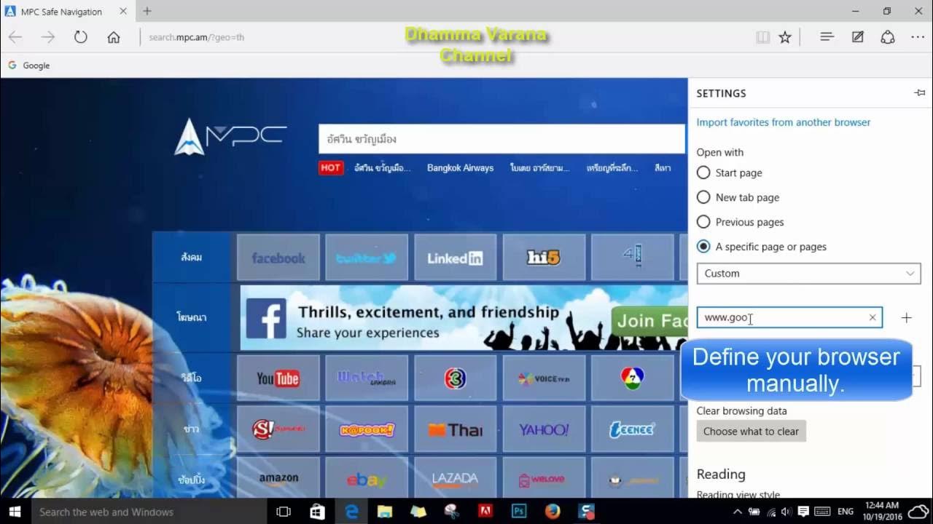933x524 pixels.
Task: Launch Photoshop from taskbar
Action: point(519,512)
